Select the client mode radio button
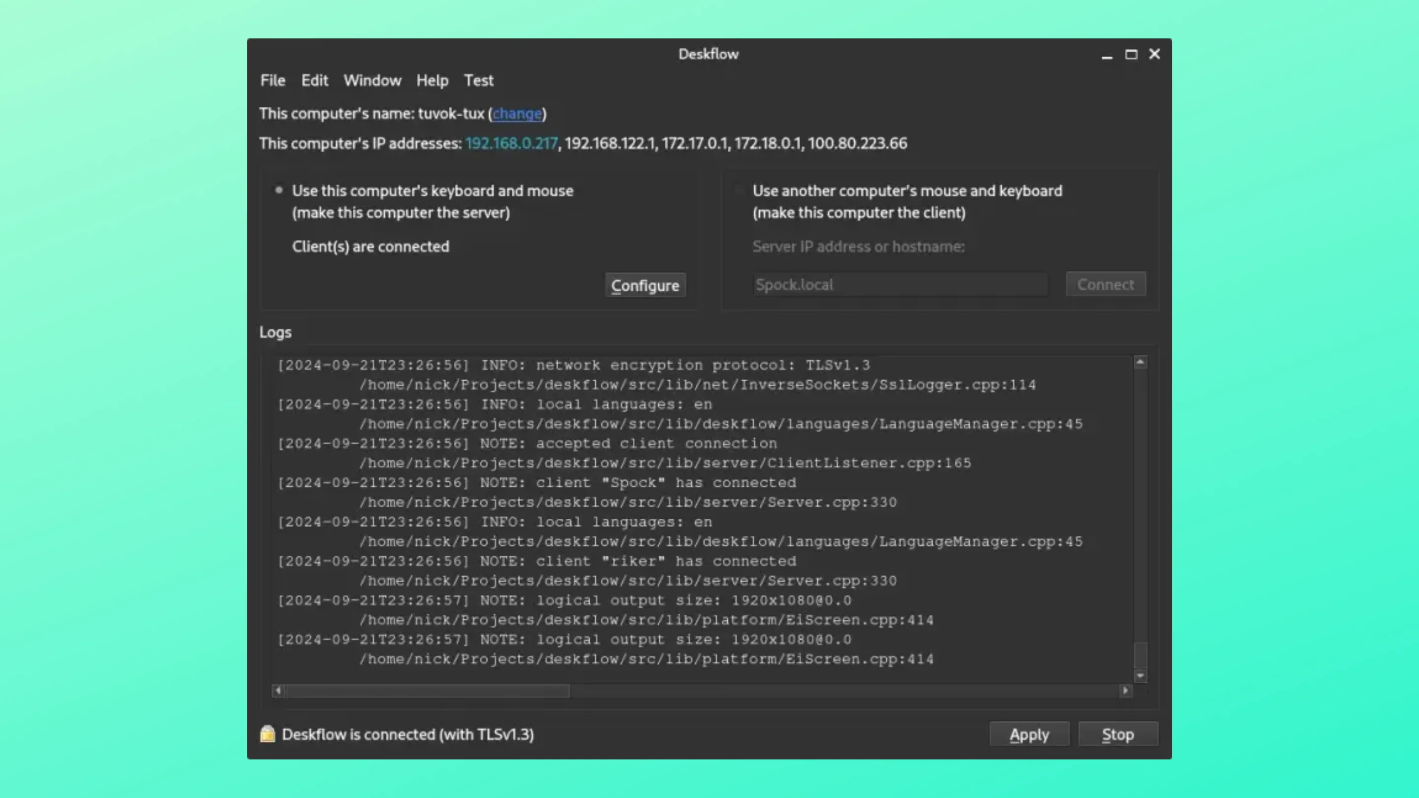The height and width of the screenshot is (798, 1419). pyautogui.click(x=739, y=190)
